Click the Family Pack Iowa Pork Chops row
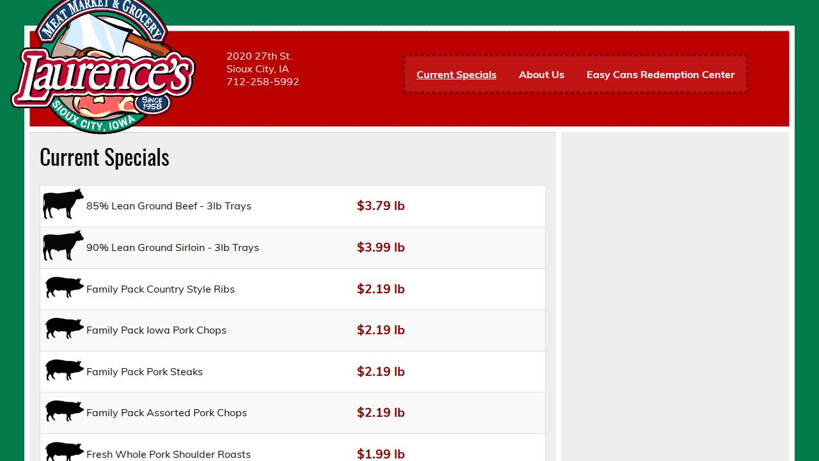The width and height of the screenshot is (819, 461). coord(157,330)
